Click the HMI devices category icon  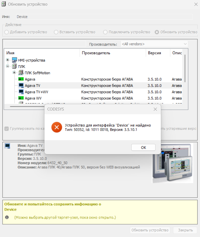(14, 60)
